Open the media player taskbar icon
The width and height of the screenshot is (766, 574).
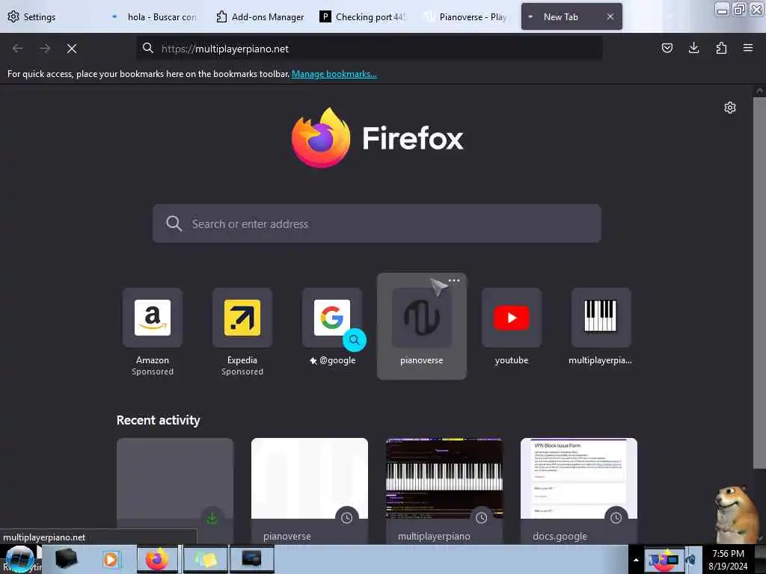pos(111,559)
